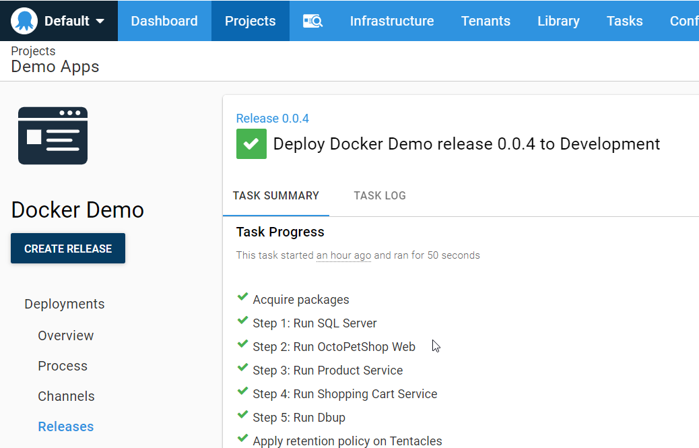Expand Apply retention policy on Tentacles
This screenshot has height=448, width=699.
[x=347, y=441]
